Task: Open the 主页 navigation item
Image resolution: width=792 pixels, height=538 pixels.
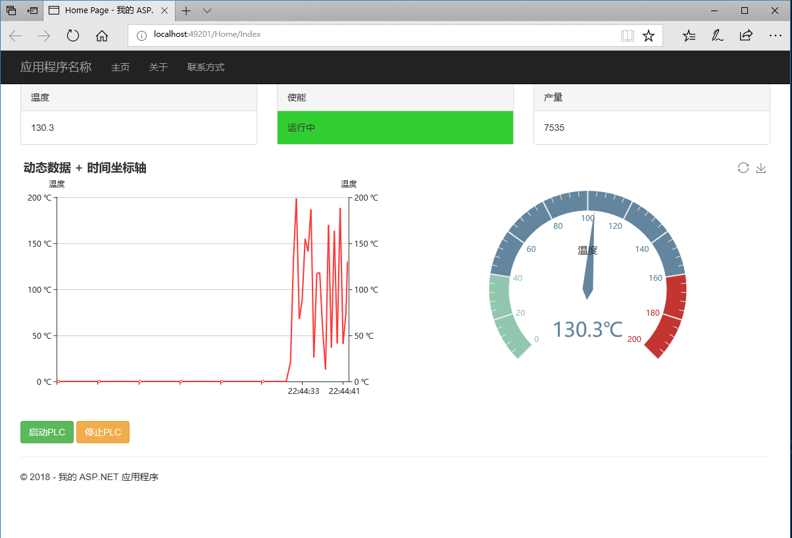Action: coord(120,67)
